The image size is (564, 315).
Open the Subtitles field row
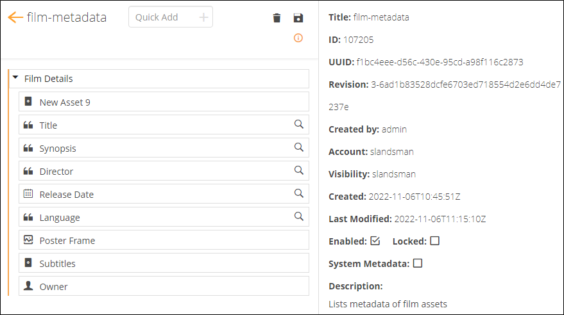164,263
